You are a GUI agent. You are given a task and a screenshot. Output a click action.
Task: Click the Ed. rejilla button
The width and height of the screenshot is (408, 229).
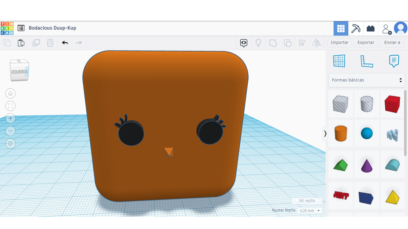pos(307,201)
